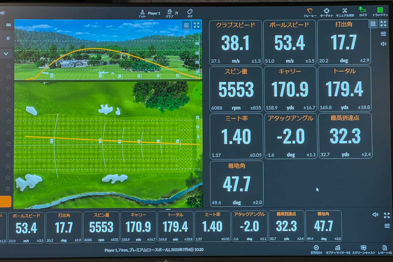
Task: Click アタックアングル tile in bottom strip
Action: point(250,226)
